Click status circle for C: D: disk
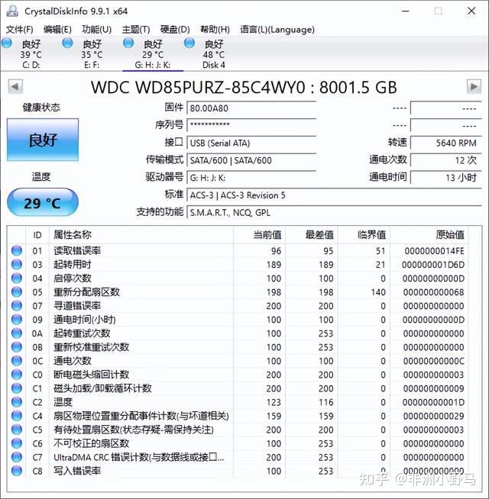The height and width of the screenshot is (499, 489). pos(7,43)
